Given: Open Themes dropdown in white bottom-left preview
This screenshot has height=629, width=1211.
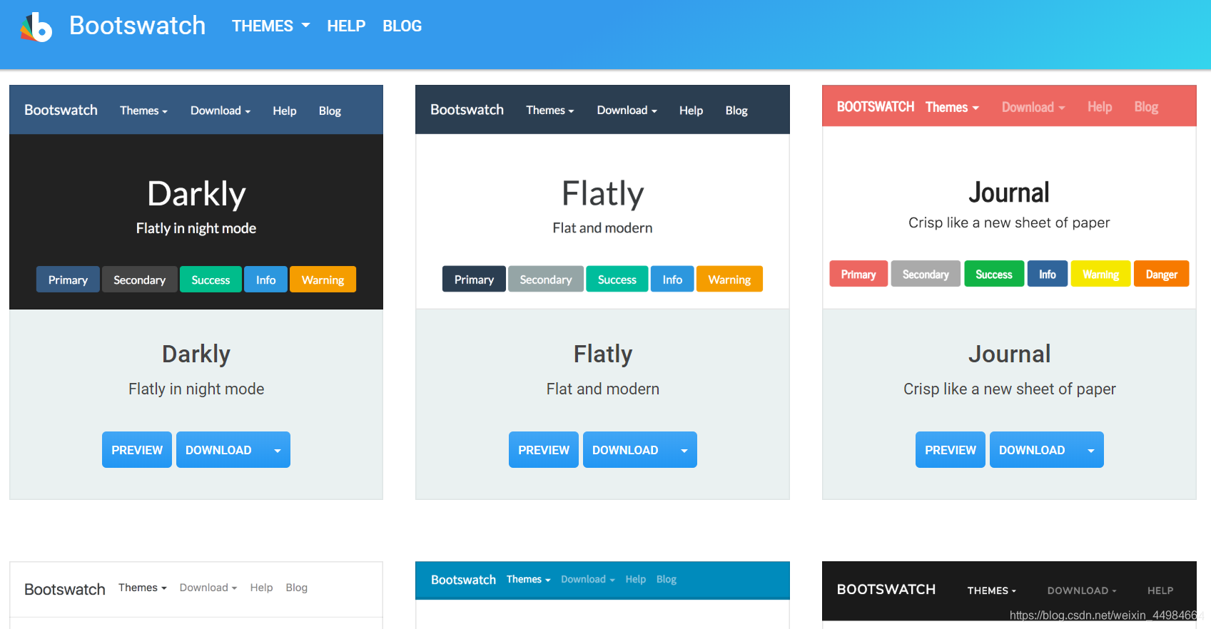Looking at the screenshot, I should pos(143,588).
